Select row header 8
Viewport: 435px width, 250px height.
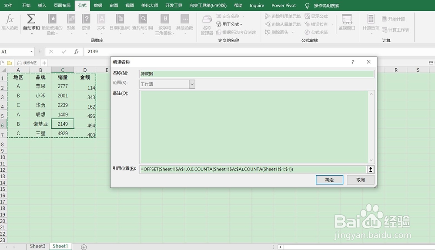[x=3, y=144]
